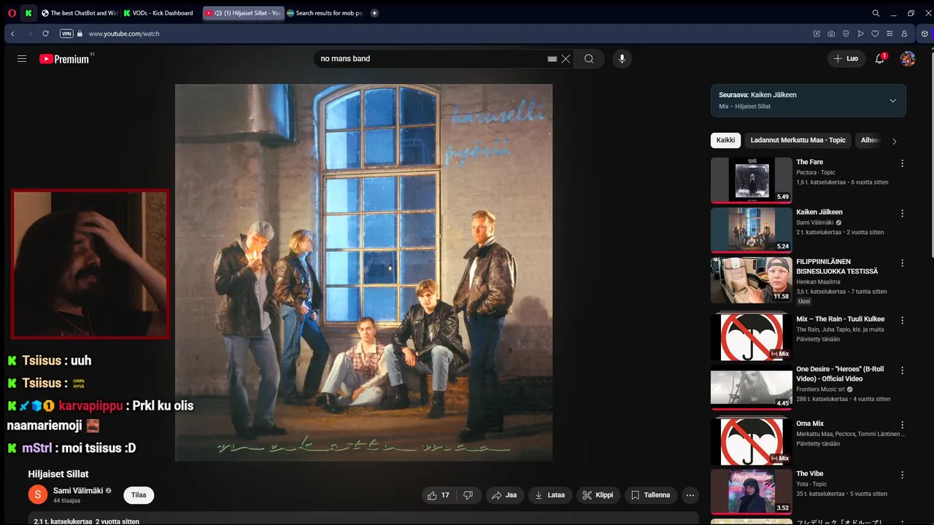
Task: Open the pinned Kick tab
Action: tap(28, 13)
